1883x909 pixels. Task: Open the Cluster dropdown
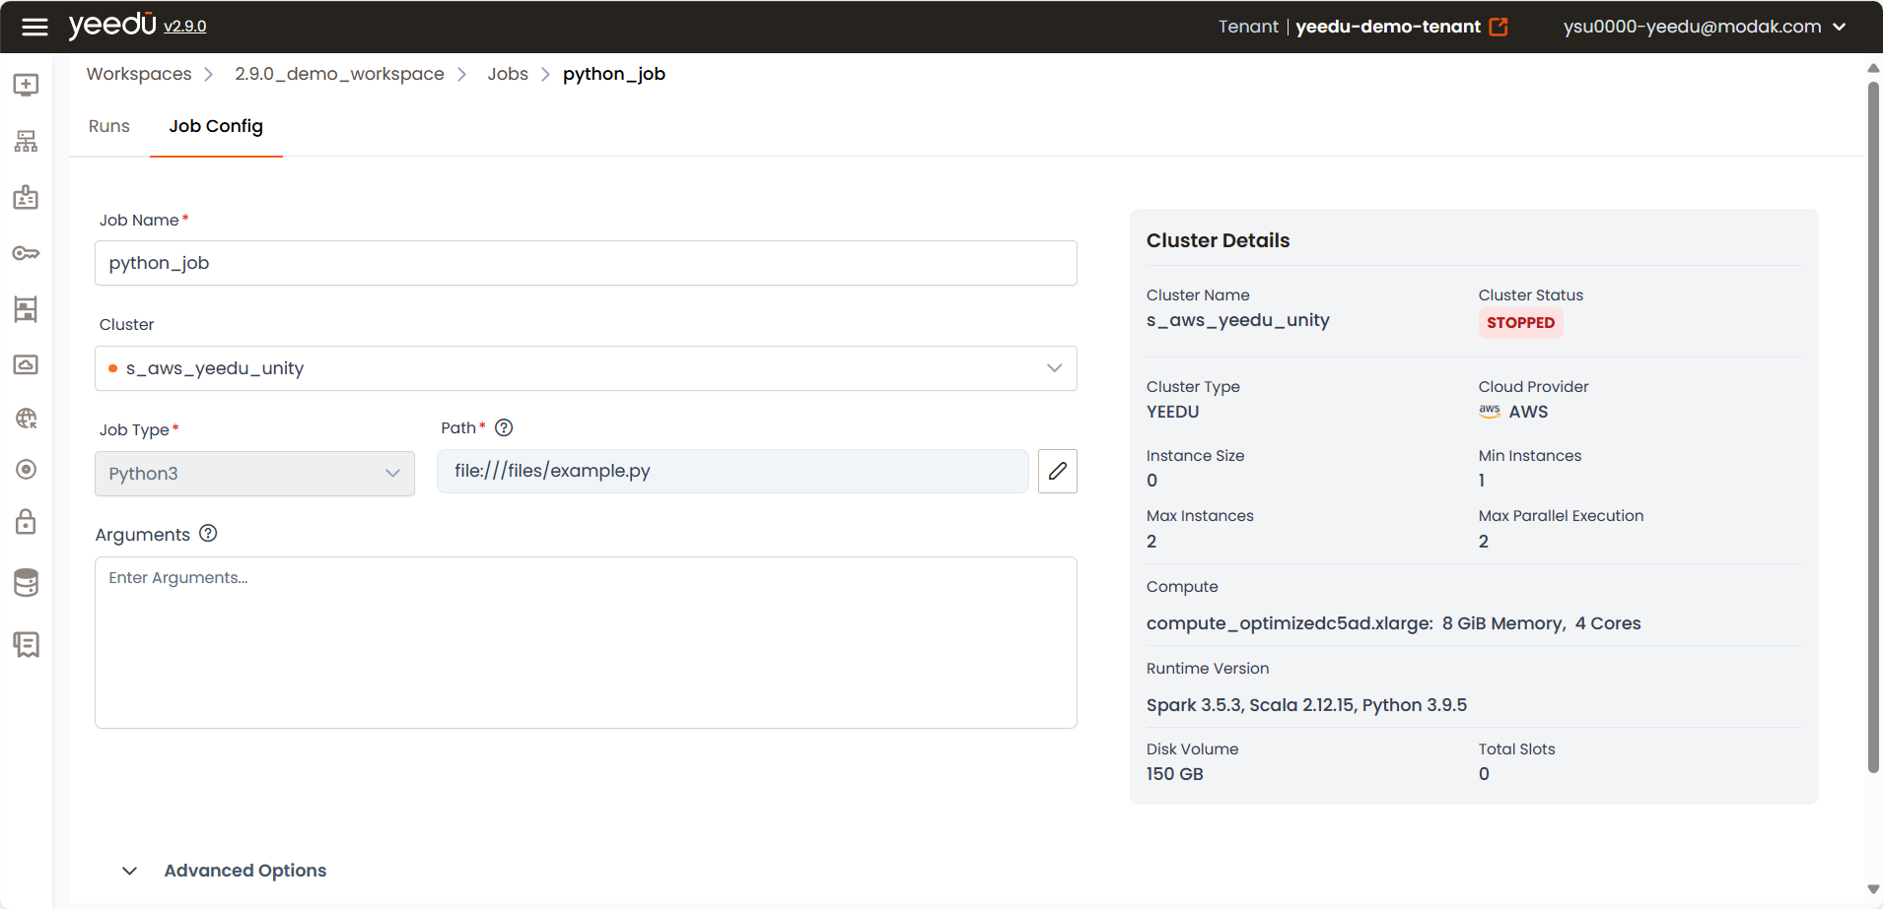click(586, 368)
